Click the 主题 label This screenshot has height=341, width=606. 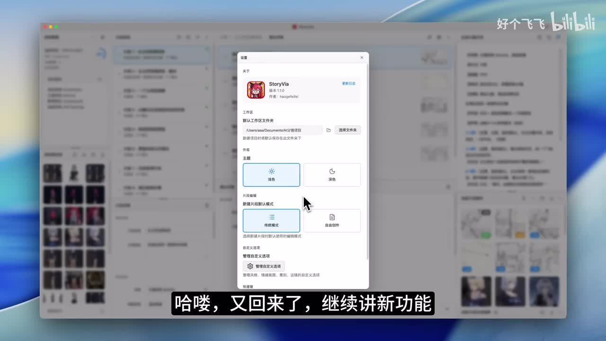247,158
